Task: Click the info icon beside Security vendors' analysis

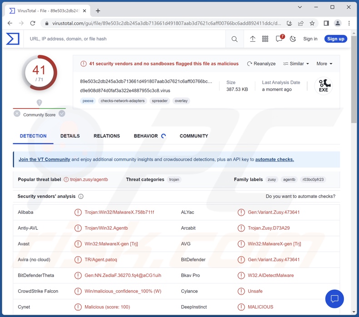Action: (81, 196)
